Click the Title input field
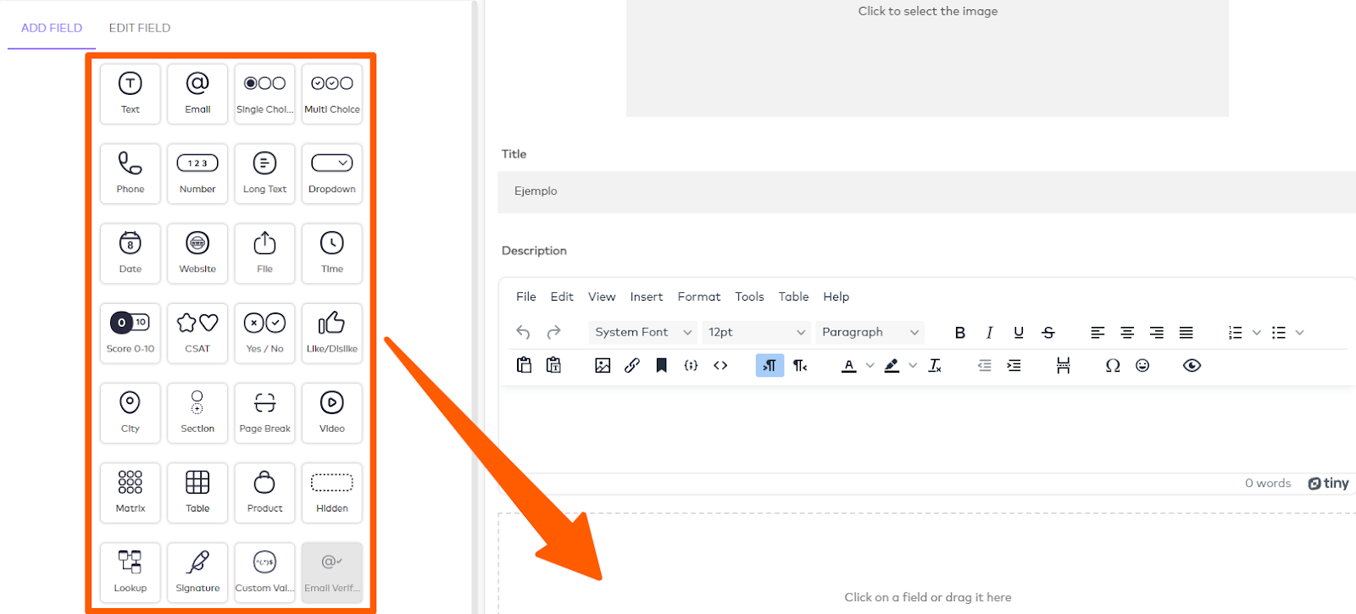 [927, 191]
